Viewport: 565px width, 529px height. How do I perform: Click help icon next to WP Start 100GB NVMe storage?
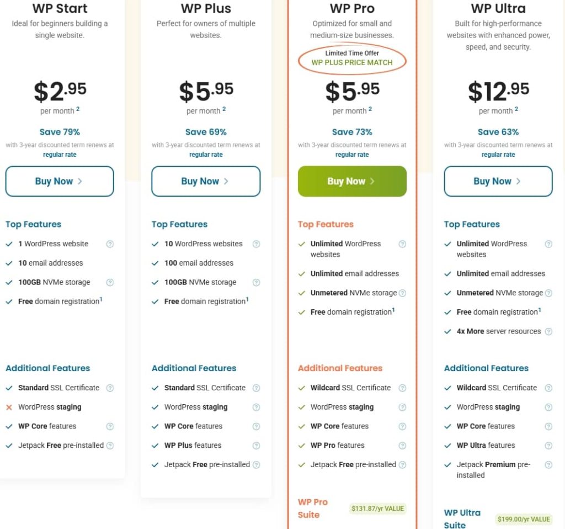point(110,283)
